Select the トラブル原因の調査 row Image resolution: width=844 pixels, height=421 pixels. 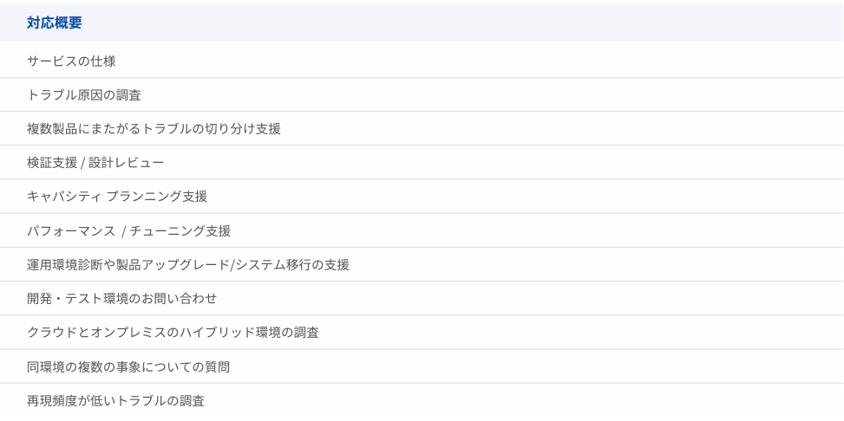tap(422, 94)
